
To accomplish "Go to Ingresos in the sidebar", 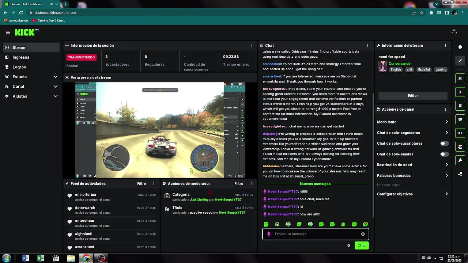I will (31, 57).
